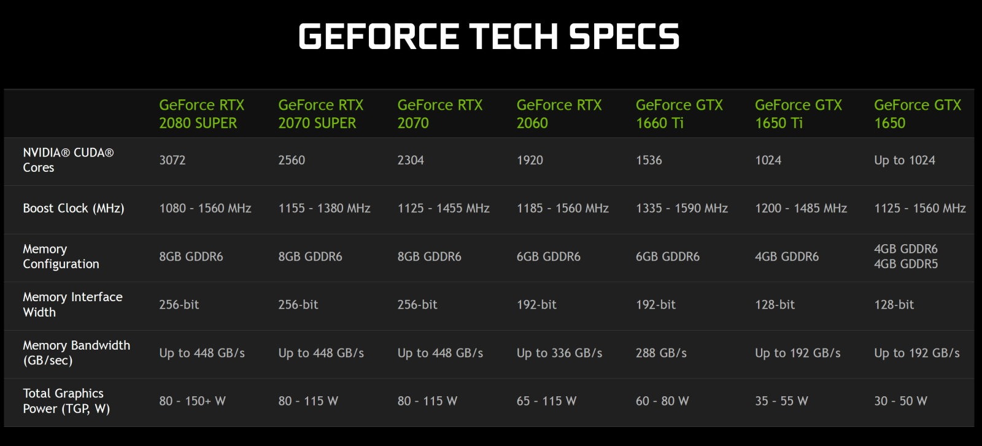Select the Boost Clock (MHz) row label
982x446 pixels.
(74, 209)
